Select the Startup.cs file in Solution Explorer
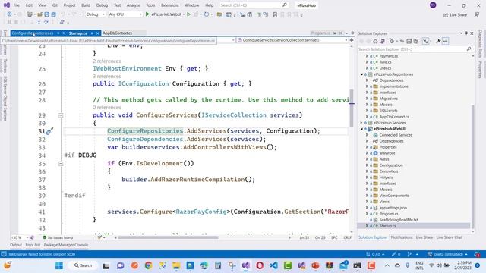Viewport: 486px width, 273px height. tap(387, 226)
